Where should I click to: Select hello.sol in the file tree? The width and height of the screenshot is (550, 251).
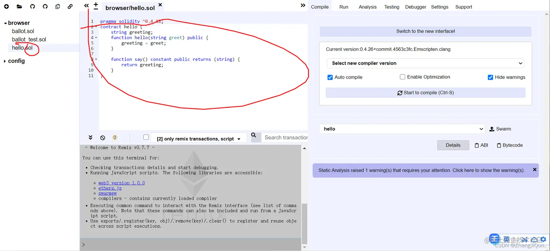(22, 48)
